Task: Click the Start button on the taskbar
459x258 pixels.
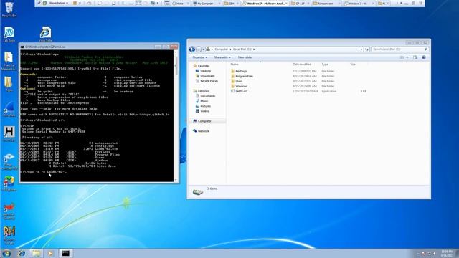Action: coord(6,253)
